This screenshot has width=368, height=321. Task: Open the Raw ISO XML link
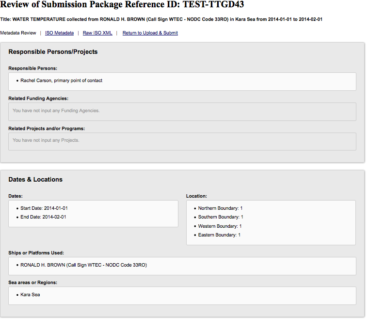(x=97, y=33)
